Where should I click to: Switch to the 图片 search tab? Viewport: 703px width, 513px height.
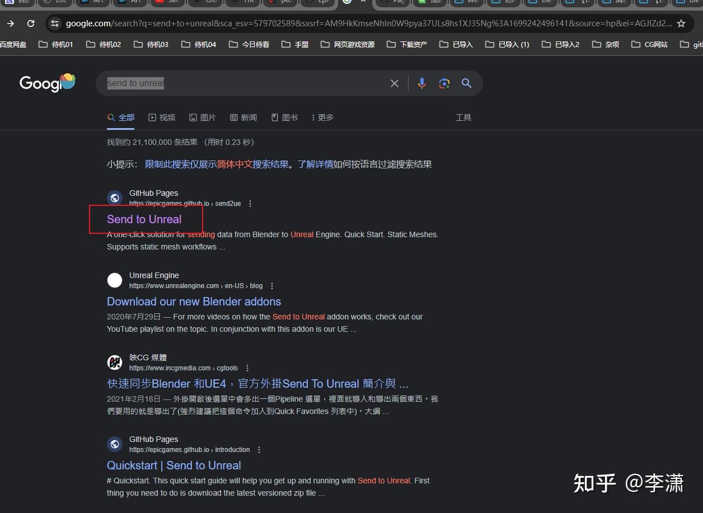(203, 117)
